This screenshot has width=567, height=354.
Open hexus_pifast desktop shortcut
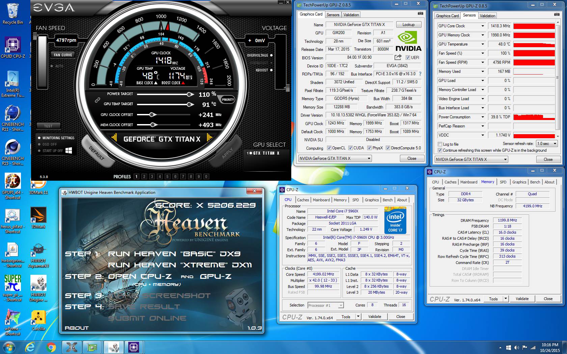[x=13, y=220]
